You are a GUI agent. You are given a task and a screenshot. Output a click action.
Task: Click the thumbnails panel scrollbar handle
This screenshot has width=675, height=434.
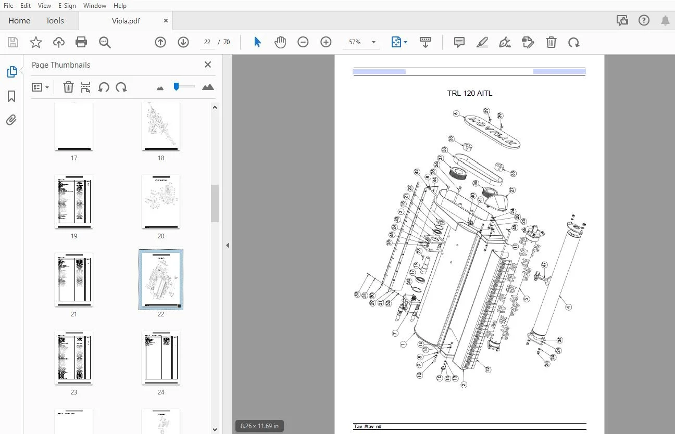click(x=215, y=203)
